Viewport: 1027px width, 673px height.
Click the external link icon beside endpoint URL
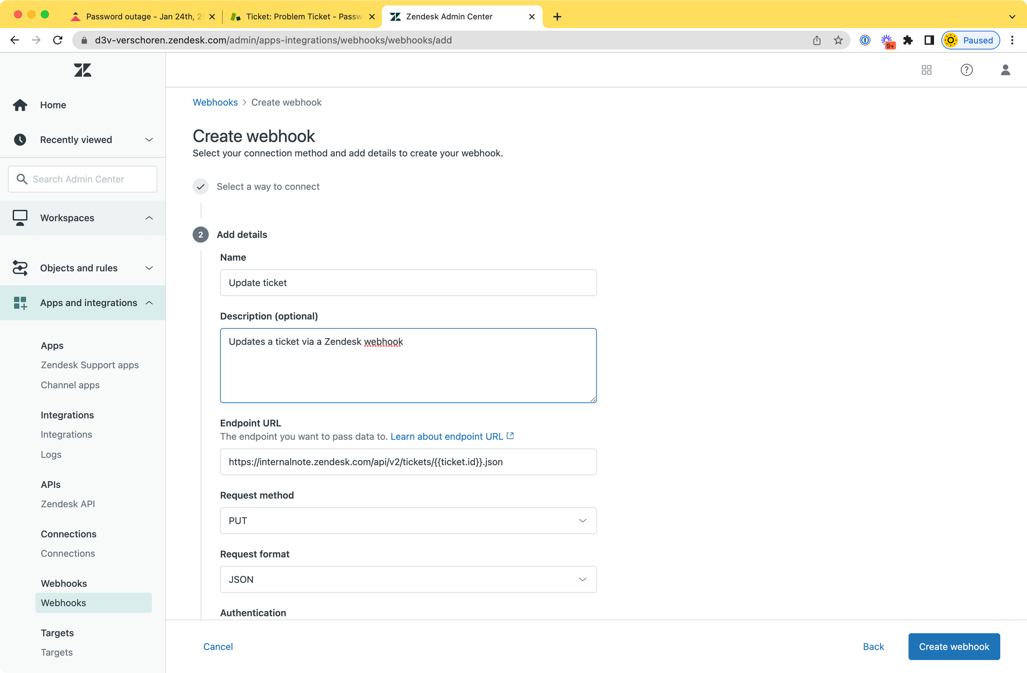(x=510, y=436)
